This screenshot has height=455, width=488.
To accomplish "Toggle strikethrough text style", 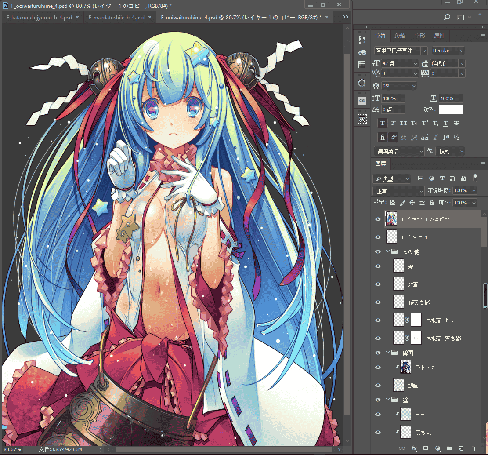I will point(456,124).
